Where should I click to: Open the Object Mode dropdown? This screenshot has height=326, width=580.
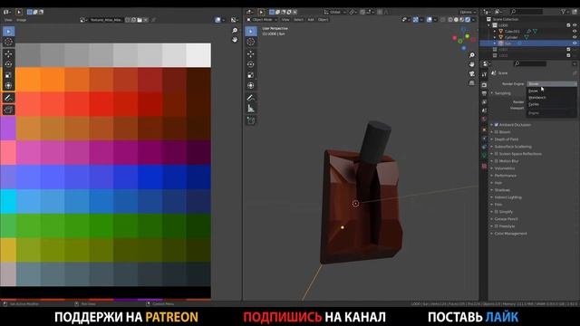[x=262, y=20]
